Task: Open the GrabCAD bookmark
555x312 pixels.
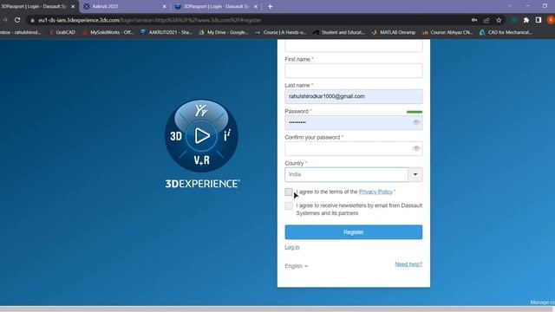Action: (62, 32)
